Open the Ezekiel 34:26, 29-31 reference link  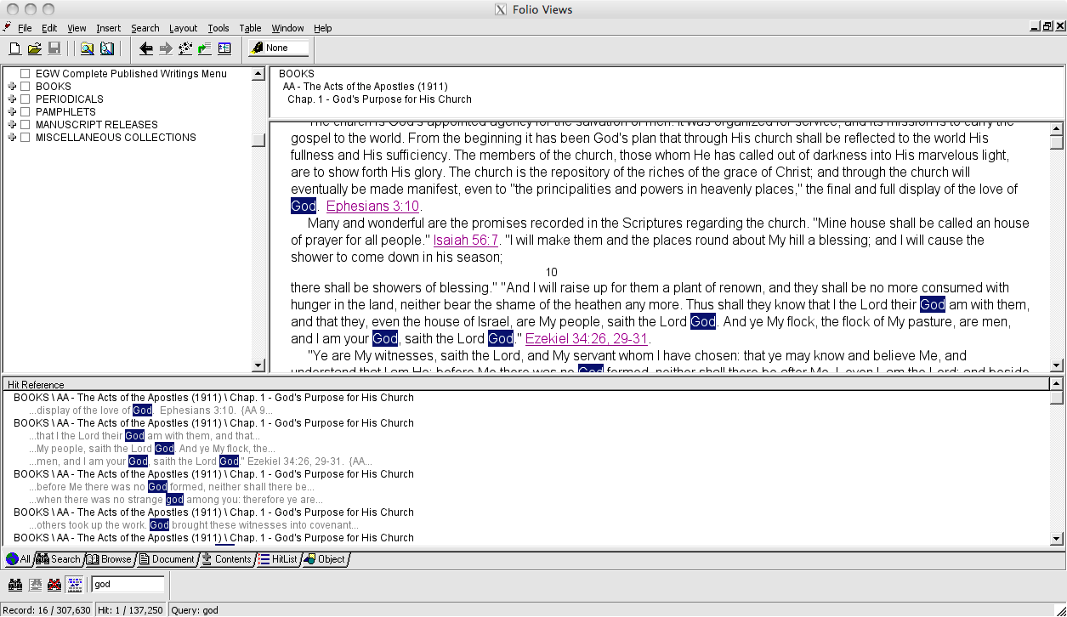pyautogui.click(x=585, y=338)
